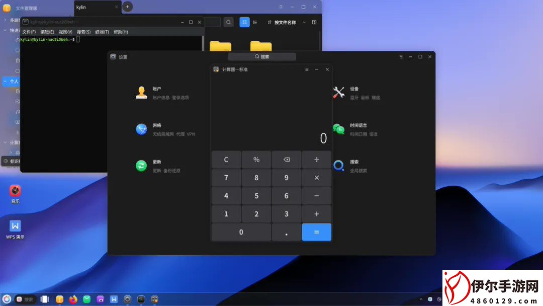The width and height of the screenshot is (543, 306).
Task: Click the file manager search magnifier icon
Action: tap(229, 22)
